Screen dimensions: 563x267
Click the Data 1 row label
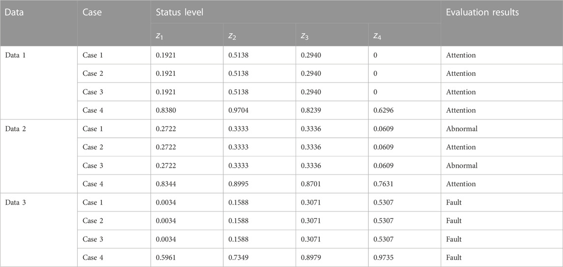pyautogui.click(x=38, y=83)
